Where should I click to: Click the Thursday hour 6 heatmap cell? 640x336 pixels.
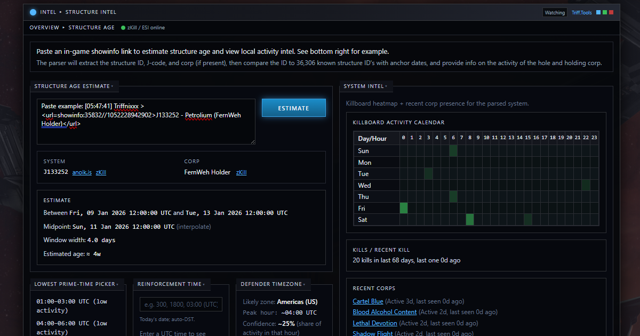453,197
